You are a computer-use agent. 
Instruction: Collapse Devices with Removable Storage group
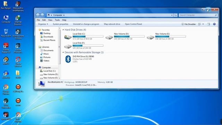coord(63,52)
